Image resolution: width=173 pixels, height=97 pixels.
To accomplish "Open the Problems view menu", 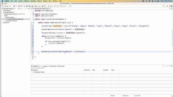I will click(168, 66).
